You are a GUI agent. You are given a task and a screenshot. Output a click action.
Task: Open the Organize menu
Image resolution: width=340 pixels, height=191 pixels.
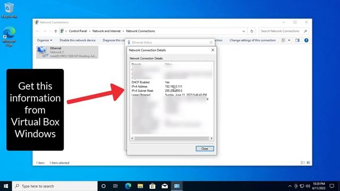[x=45, y=40]
